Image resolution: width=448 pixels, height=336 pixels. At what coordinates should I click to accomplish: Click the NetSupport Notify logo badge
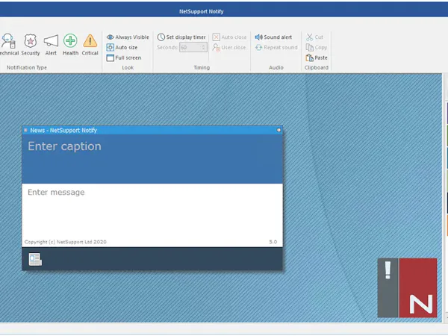click(407, 287)
